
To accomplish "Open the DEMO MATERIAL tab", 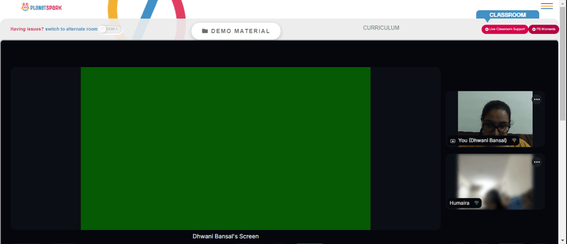I will coord(236,31).
